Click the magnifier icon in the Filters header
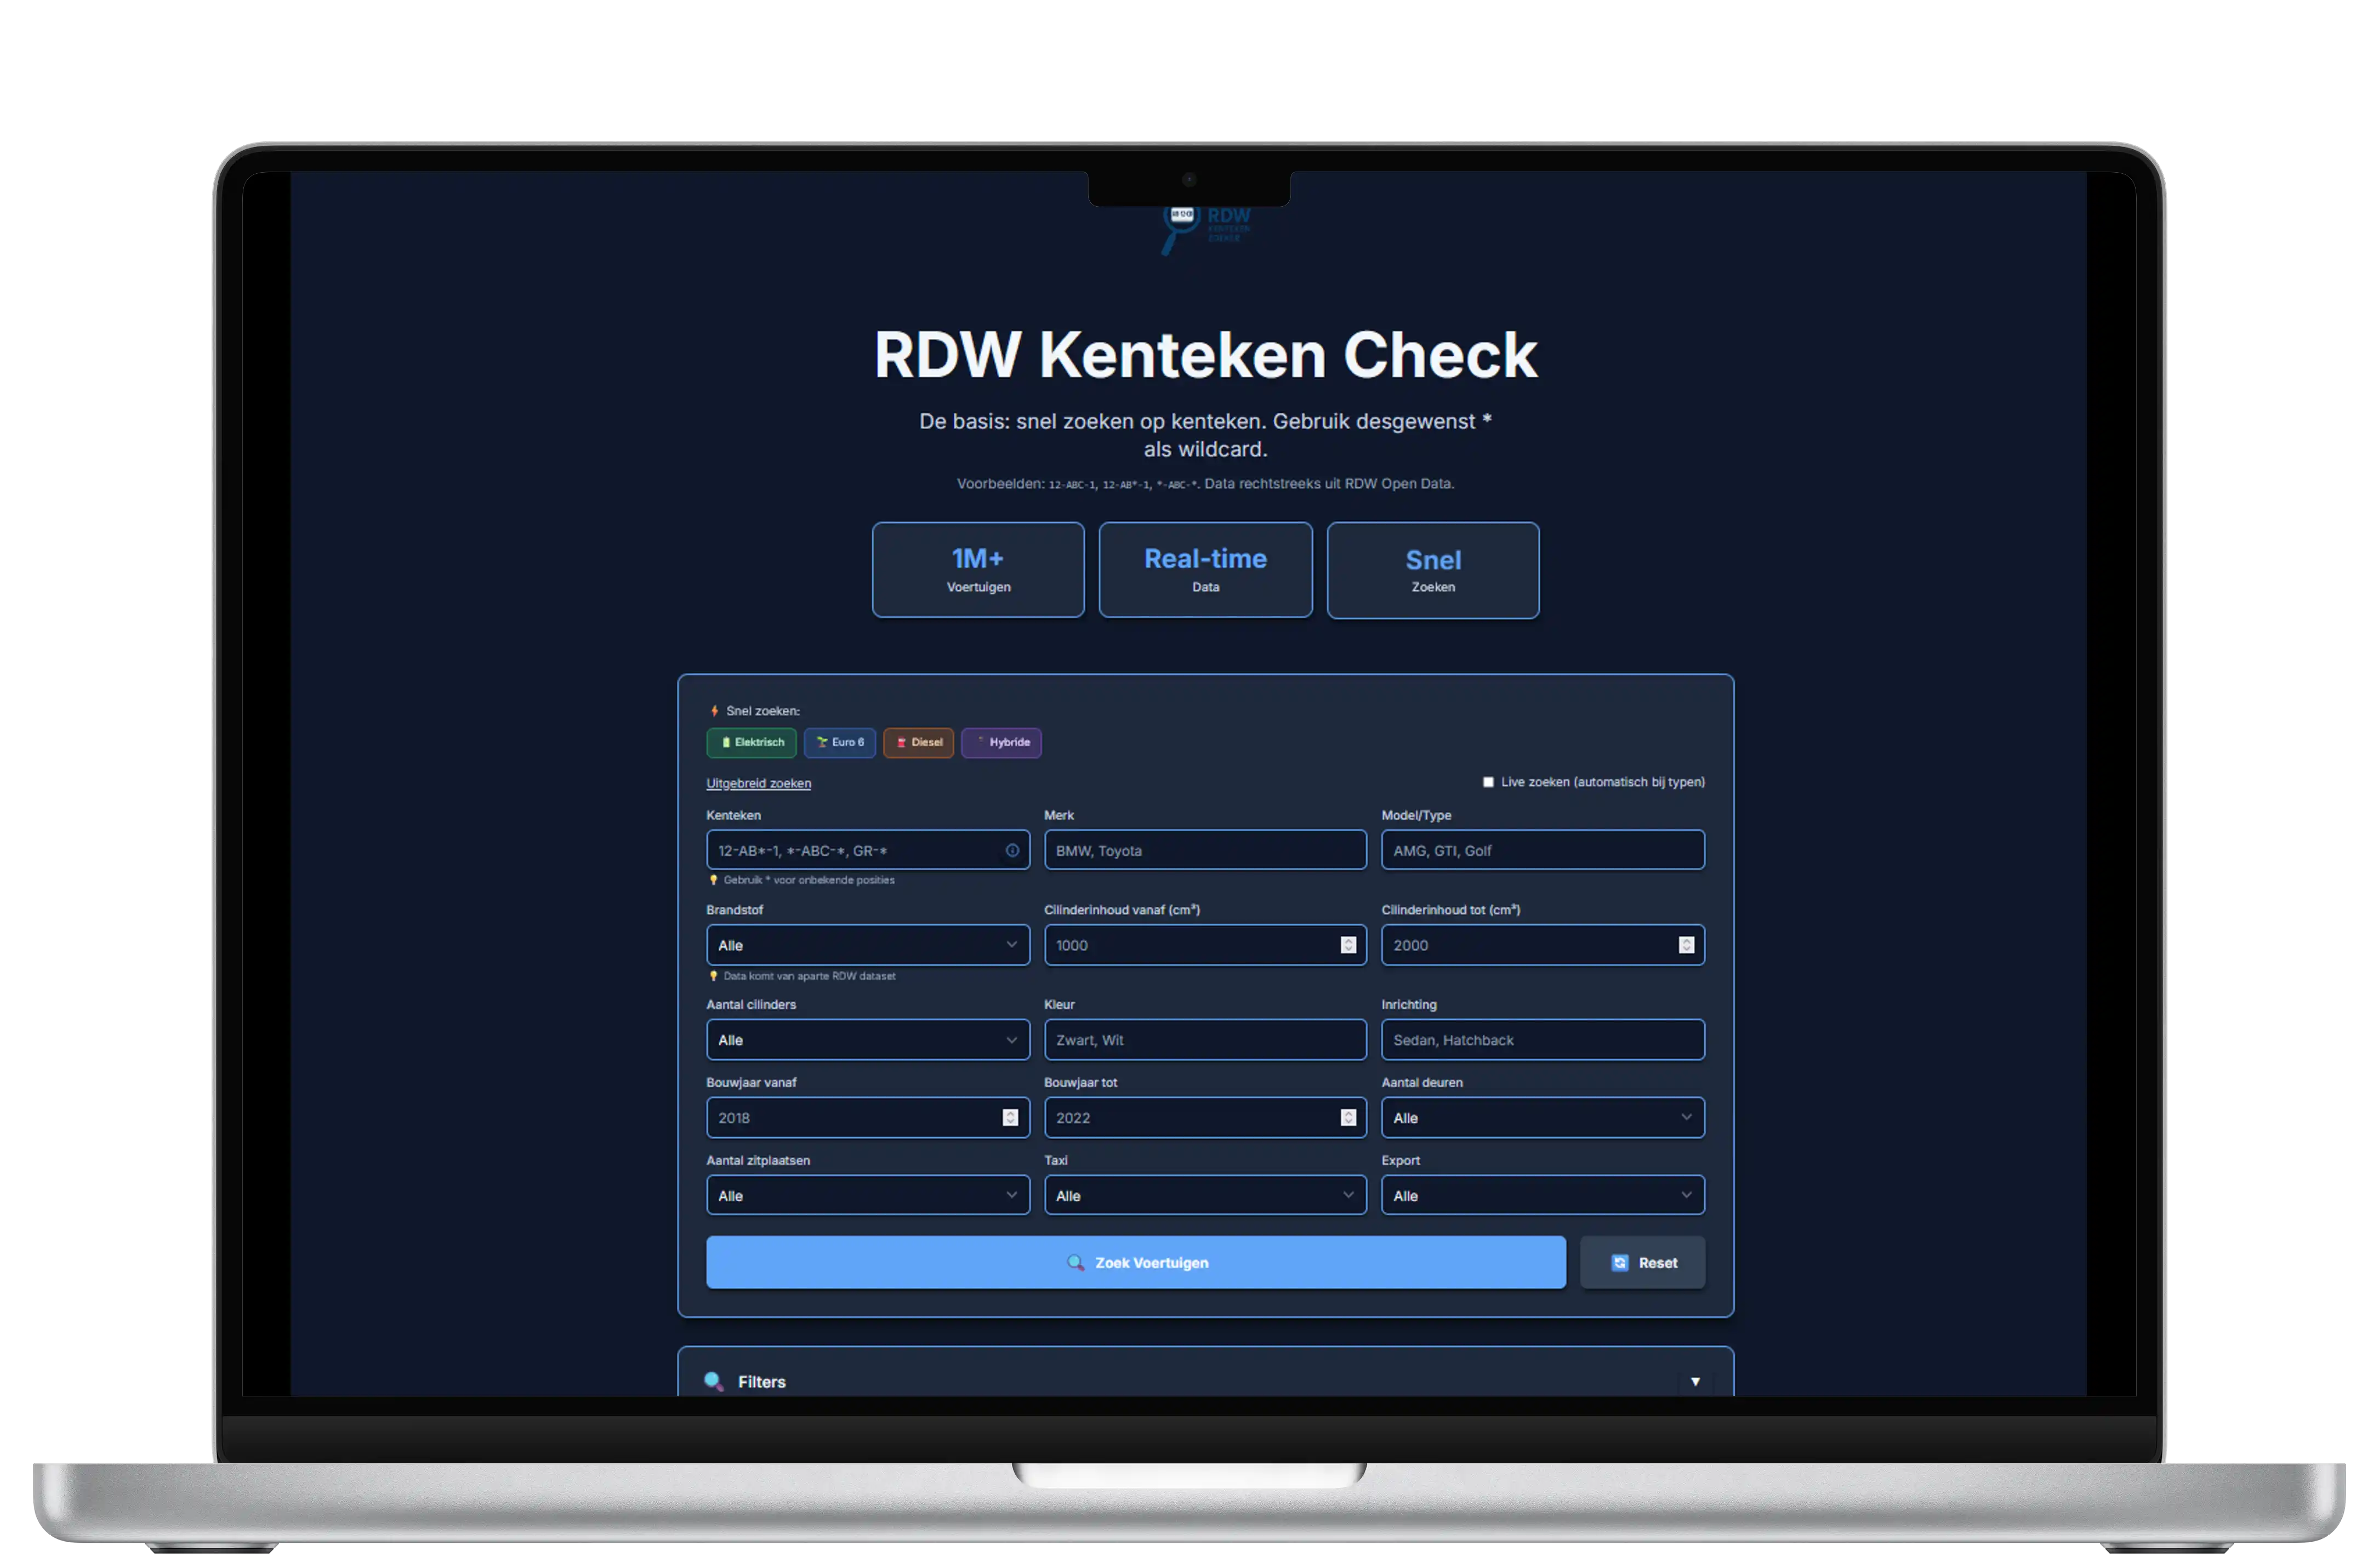 713,1380
